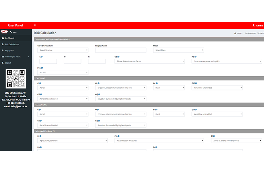Image resolution: width=264 pixels, height=173 pixels.
Task: Click the Project Name input field
Action: [x=121, y=50]
